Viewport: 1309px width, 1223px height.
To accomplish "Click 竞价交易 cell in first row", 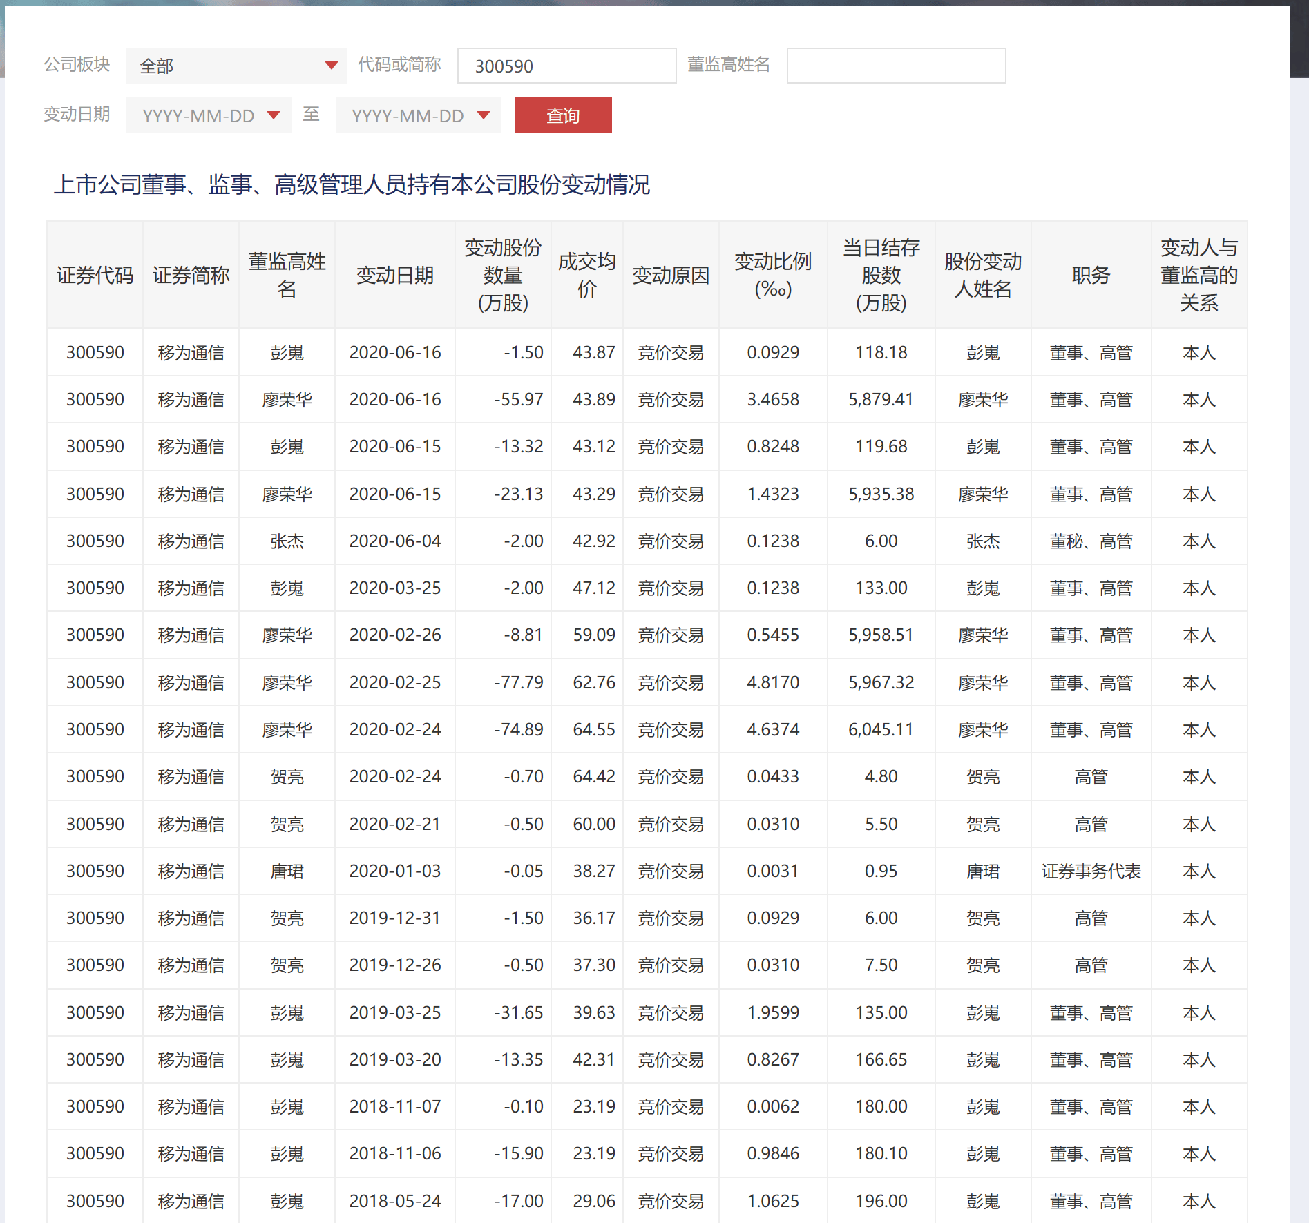I will (x=669, y=352).
